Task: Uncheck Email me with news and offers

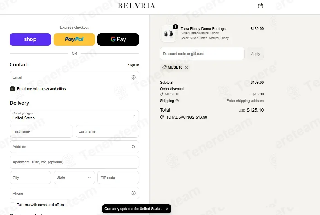Action: pyautogui.click(x=12, y=89)
